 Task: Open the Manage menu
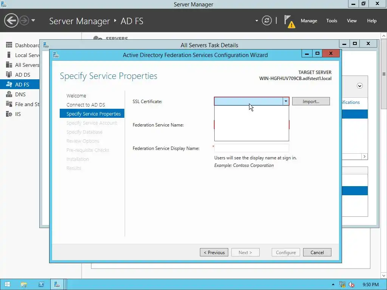309,21
